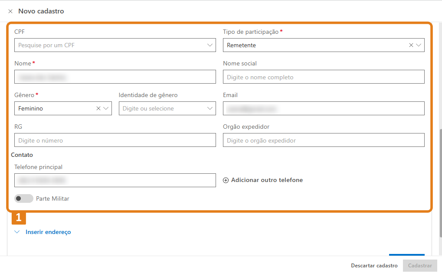Click the Nome social text field
442x273 pixels.
coord(324,77)
